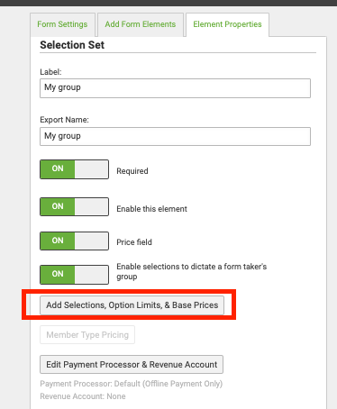Toggle the Price field switch
This screenshot has height=409, width=337.
point(74,241)
